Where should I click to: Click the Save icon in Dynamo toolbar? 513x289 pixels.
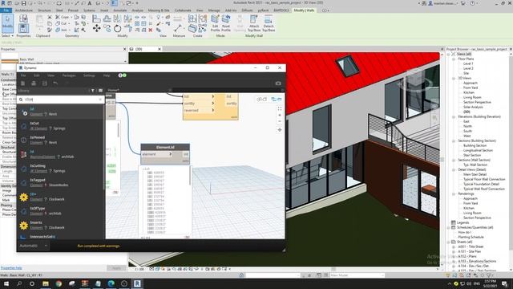[45, 83]
